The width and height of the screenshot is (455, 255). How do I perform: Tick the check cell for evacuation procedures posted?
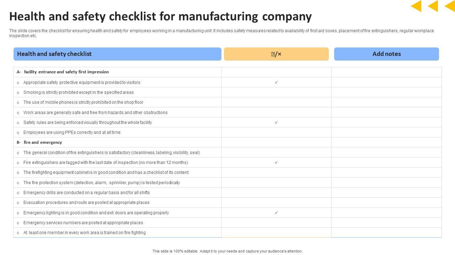[x=276, y=203]
